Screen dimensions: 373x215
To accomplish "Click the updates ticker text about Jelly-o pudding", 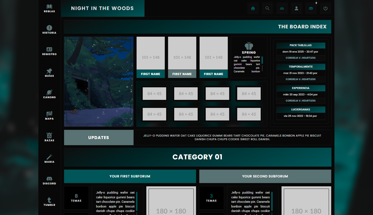I will pos(232,137).
